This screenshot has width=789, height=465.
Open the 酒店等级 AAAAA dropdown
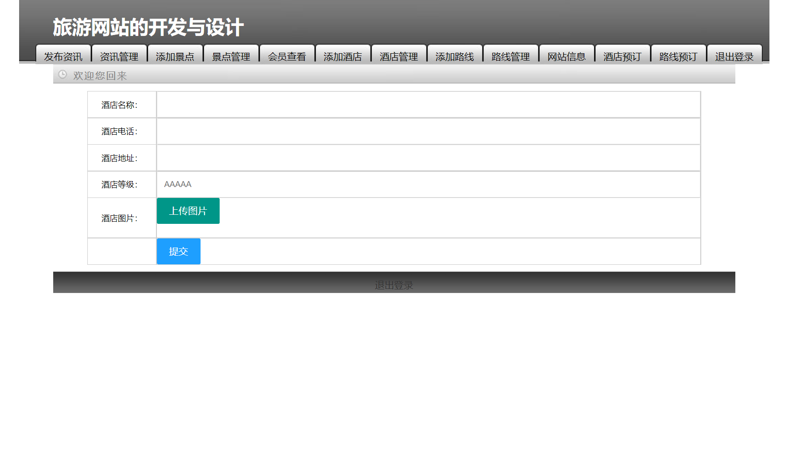tap(428, 184)
